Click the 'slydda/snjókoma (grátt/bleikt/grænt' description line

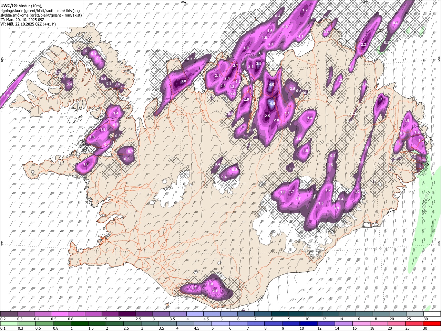41,15
